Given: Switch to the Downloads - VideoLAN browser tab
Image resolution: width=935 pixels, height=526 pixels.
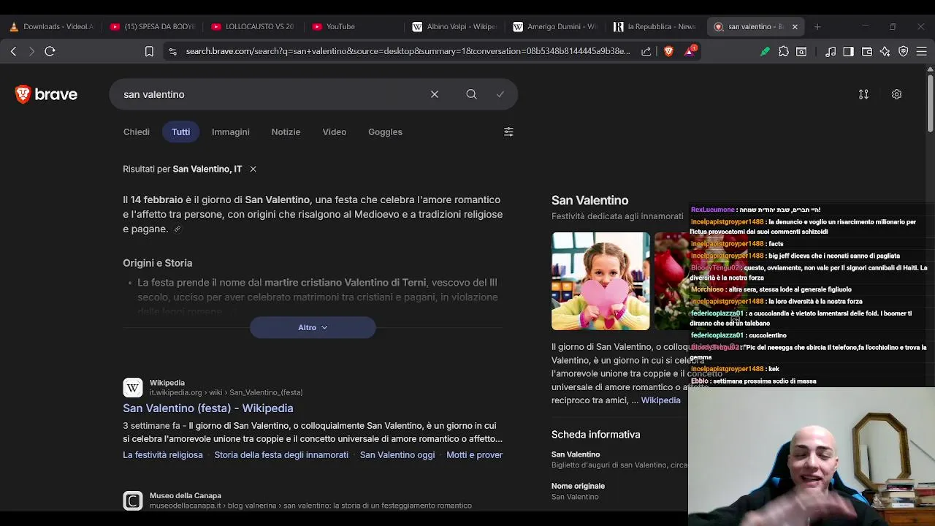Looking at the screenshot, I should [x=51, y=26].
